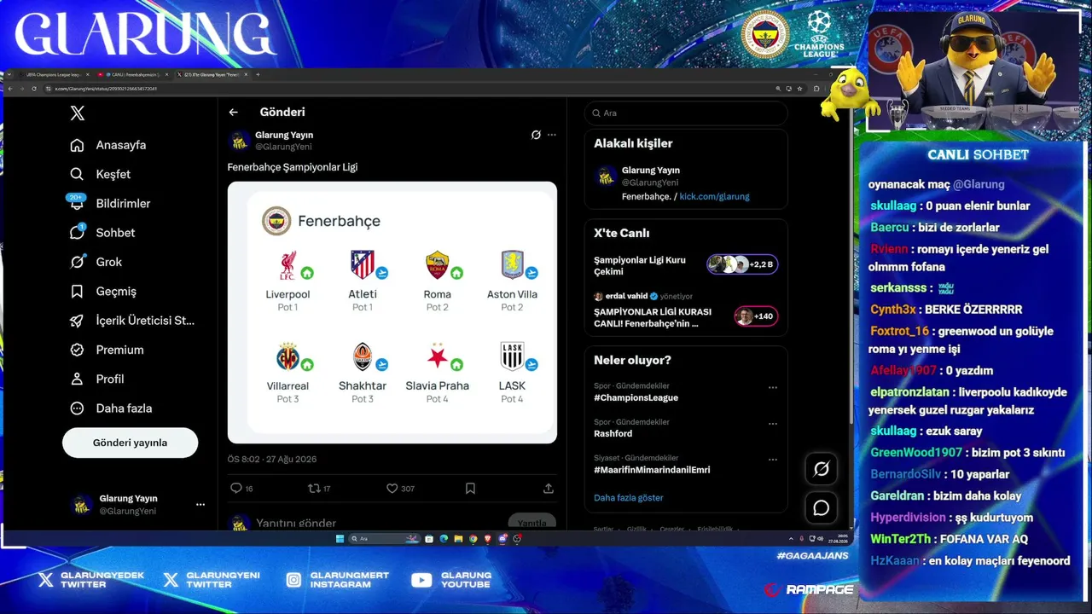
Task: Open #ChampionsLeague trend
Action: click(x=636, y=397)
